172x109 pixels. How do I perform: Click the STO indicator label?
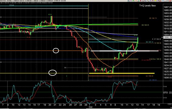point(165,93)
